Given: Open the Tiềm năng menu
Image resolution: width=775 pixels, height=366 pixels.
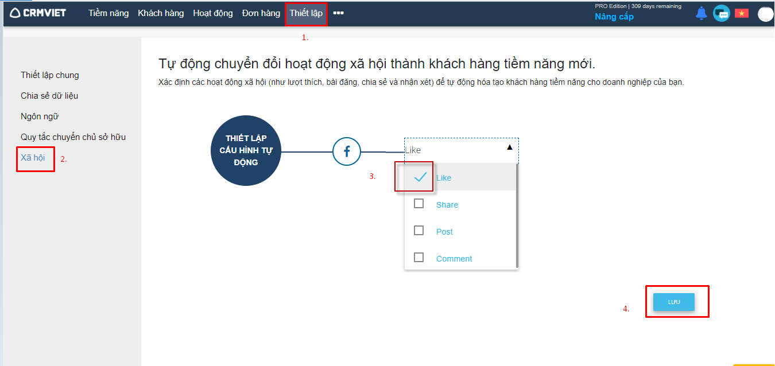Looking at the screenshot, I should pyautogui.click(x=108, y=13).
